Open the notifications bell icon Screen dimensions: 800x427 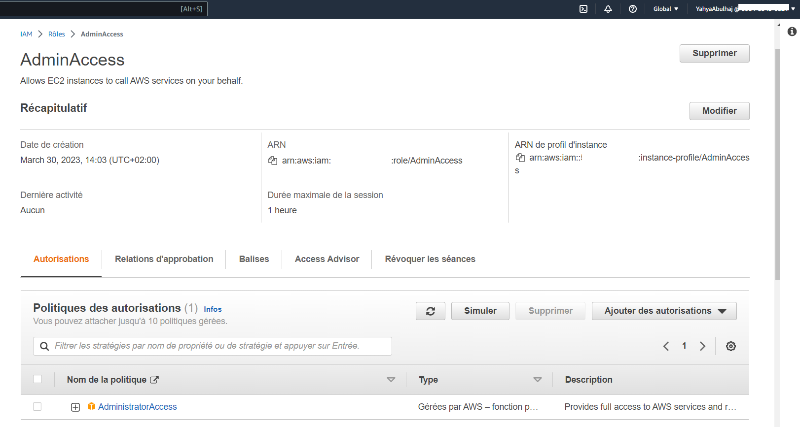(x=608, y=9)
